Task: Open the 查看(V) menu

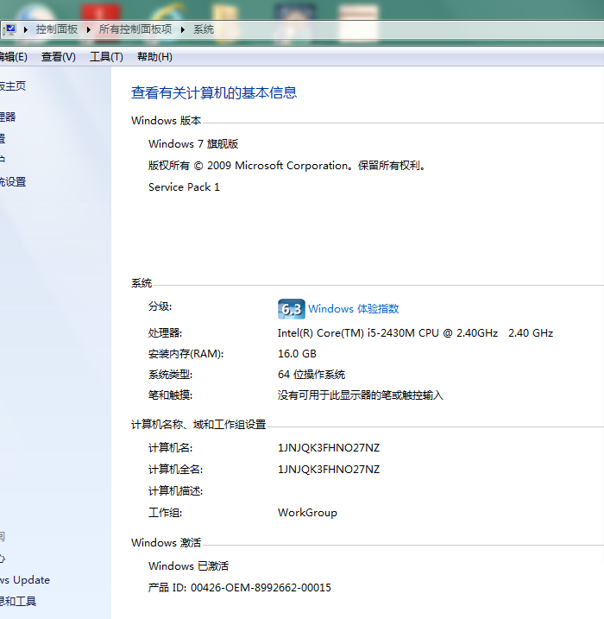Action: coord(59,57)
